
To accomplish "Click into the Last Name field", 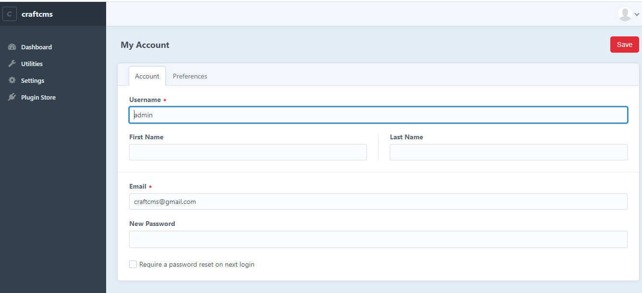I will 509,152.
